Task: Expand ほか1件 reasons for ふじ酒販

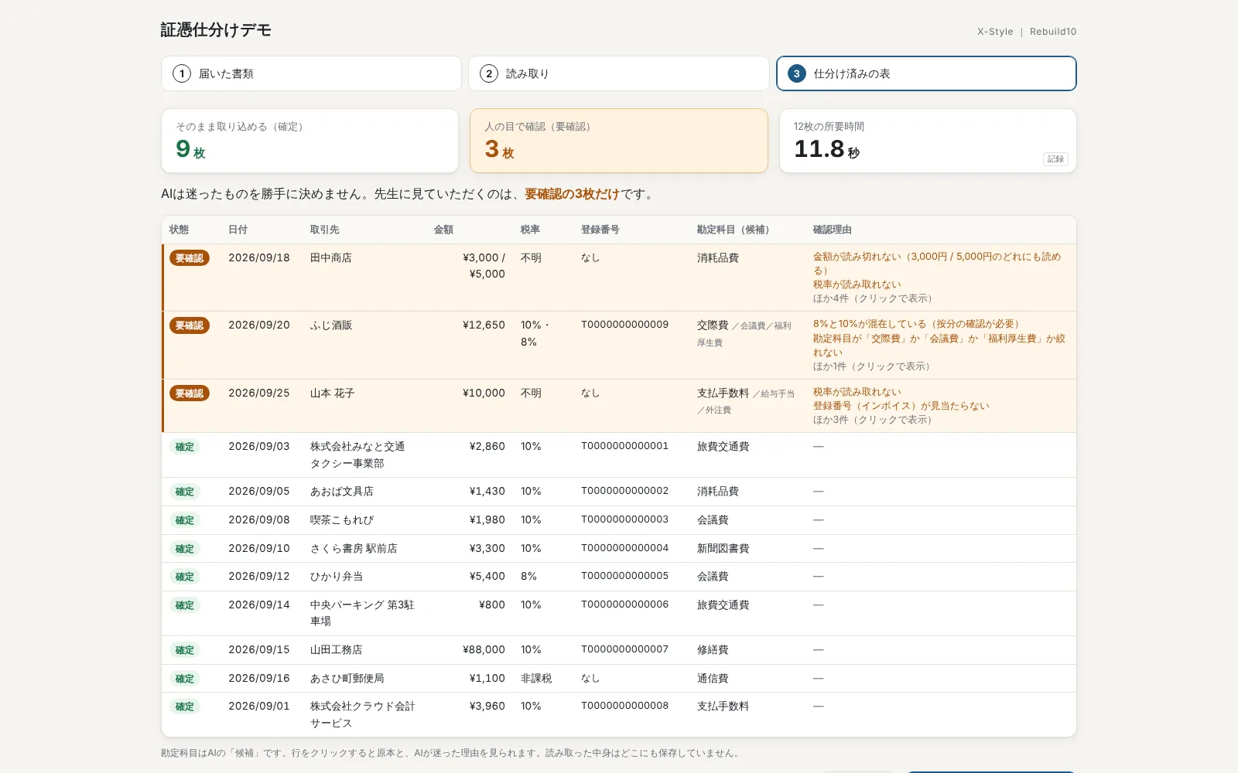Action: 873,366
